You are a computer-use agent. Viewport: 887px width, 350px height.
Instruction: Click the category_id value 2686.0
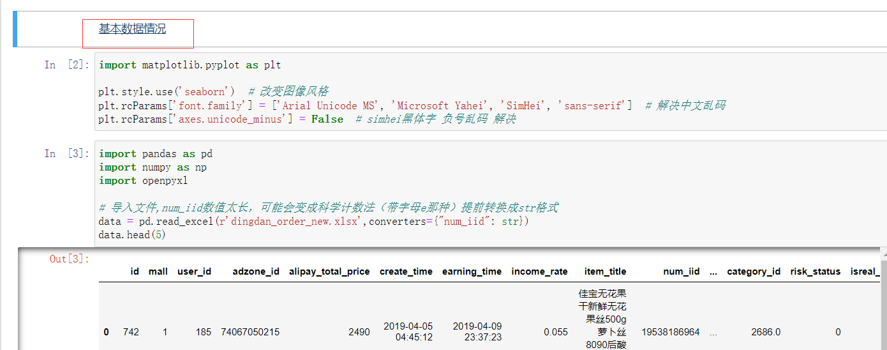click(x=765, y=332)
